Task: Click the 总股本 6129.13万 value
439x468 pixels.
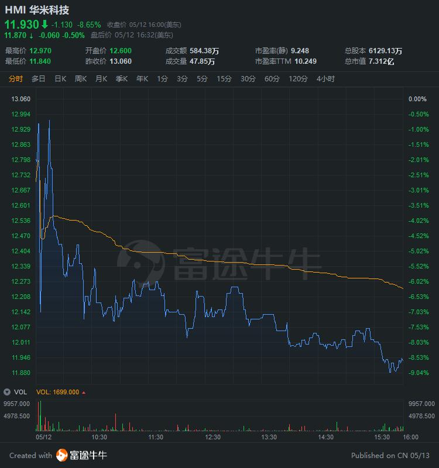Action: click(385, 51)
